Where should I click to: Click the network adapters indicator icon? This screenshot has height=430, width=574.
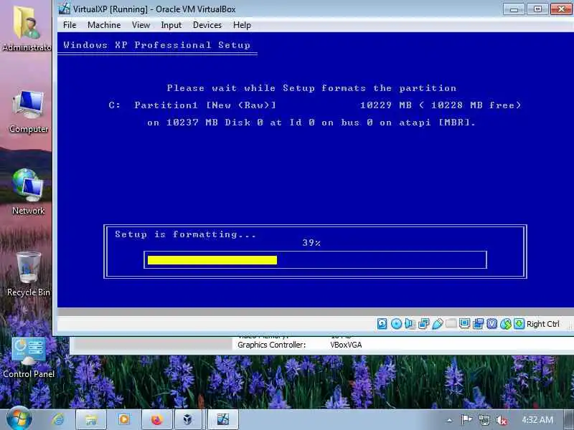point(423,324)
